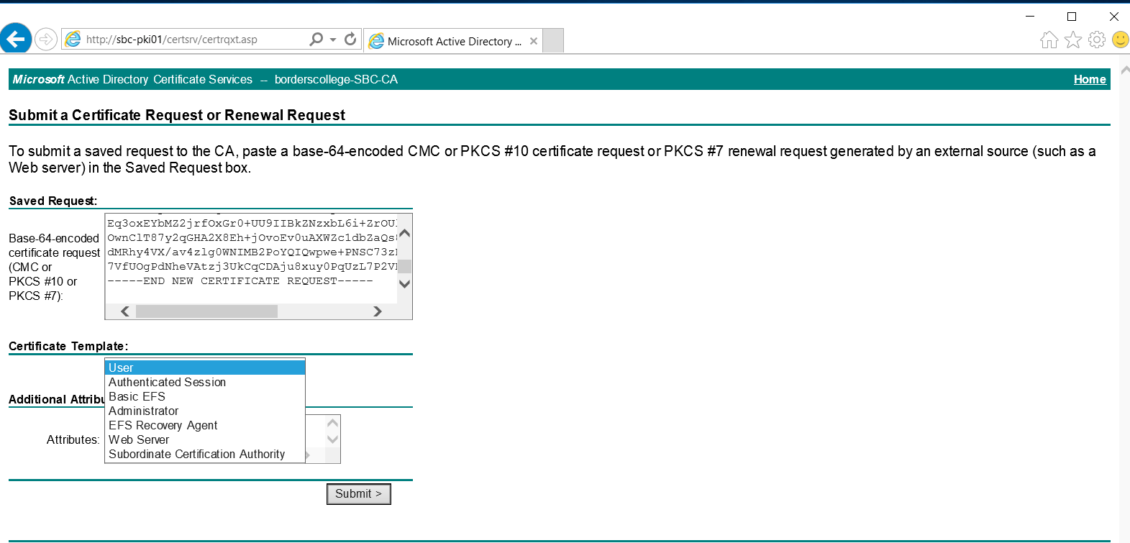The height and width of the screenshot is (543, 1130).
Task: Open a new blank browser tab
Action: 552,41
